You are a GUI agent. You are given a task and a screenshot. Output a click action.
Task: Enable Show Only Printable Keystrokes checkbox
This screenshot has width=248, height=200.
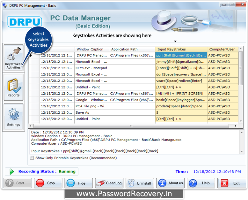pyautogui.click(x=32, y=158)
